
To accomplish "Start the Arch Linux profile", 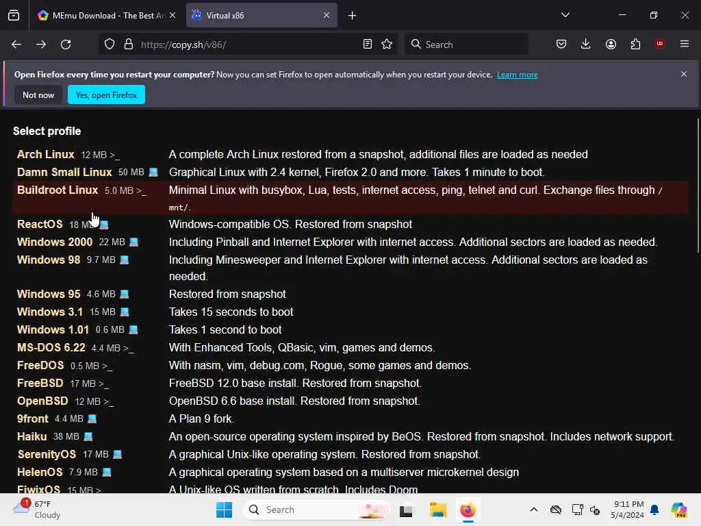I will pyautogui.click(x=46, y=154).
